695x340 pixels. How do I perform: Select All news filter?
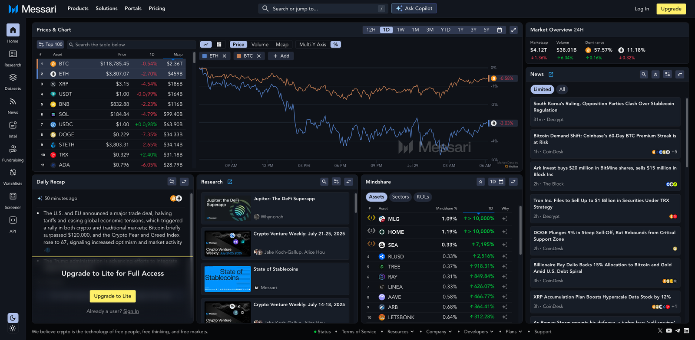(562, 89)
